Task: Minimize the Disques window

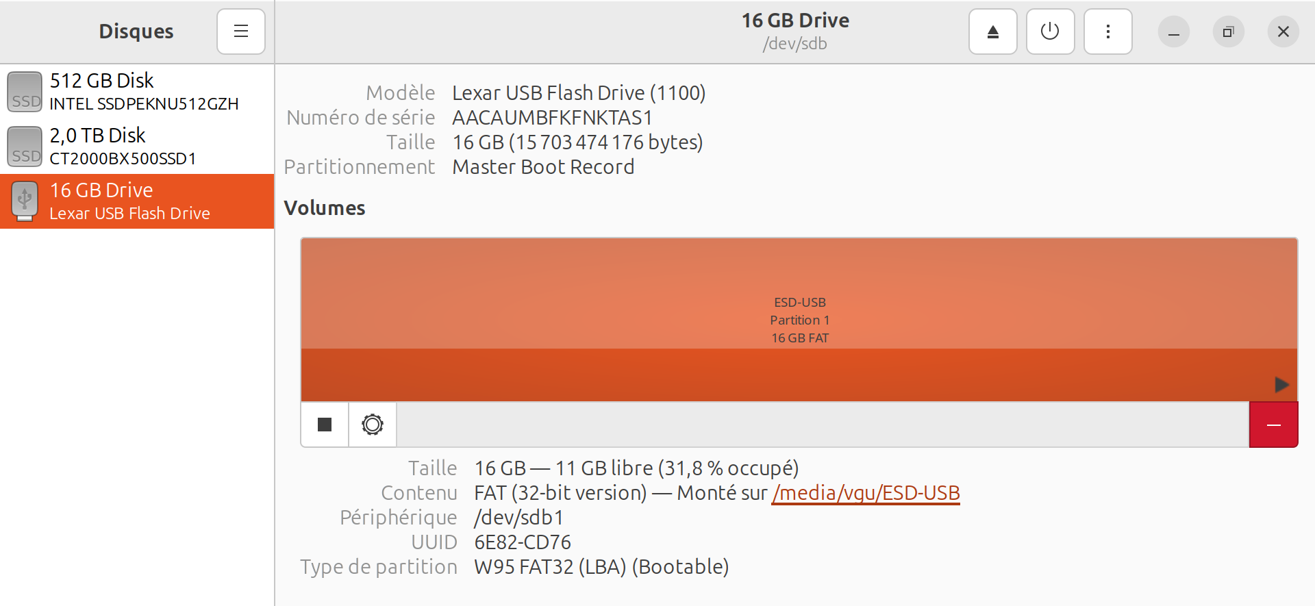Action: [1174, 31]
